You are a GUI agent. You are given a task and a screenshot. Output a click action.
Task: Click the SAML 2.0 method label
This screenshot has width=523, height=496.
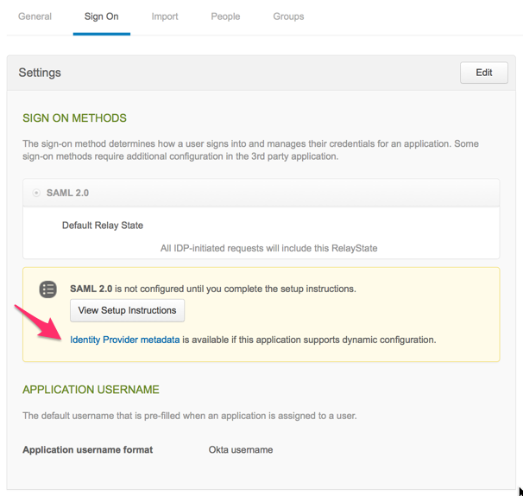pyautogui.click(x=67, y=193)
